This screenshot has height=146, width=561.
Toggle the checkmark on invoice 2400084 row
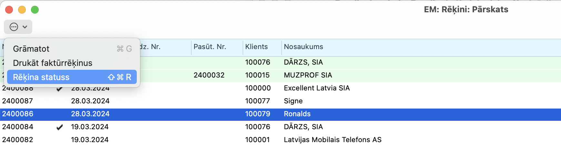[x=59, y=127]
